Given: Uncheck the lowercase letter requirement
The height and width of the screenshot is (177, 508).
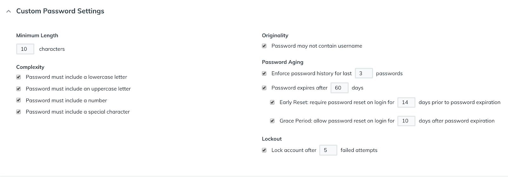Looking at the screenshot, I should point(19,77).
